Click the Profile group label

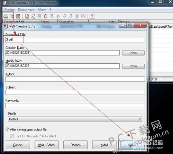[12, 114]
